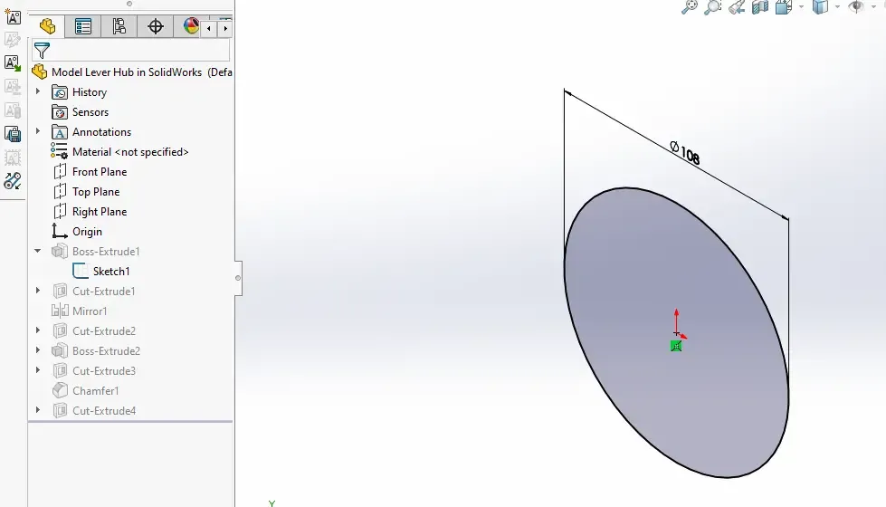Select the Sketch1 icon under Boss-Extrude1

click(x=81, y=271)
